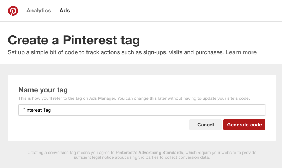Screen dimensions: 282x168
Task: Follow the Learn more link
Action: point(241,52)
